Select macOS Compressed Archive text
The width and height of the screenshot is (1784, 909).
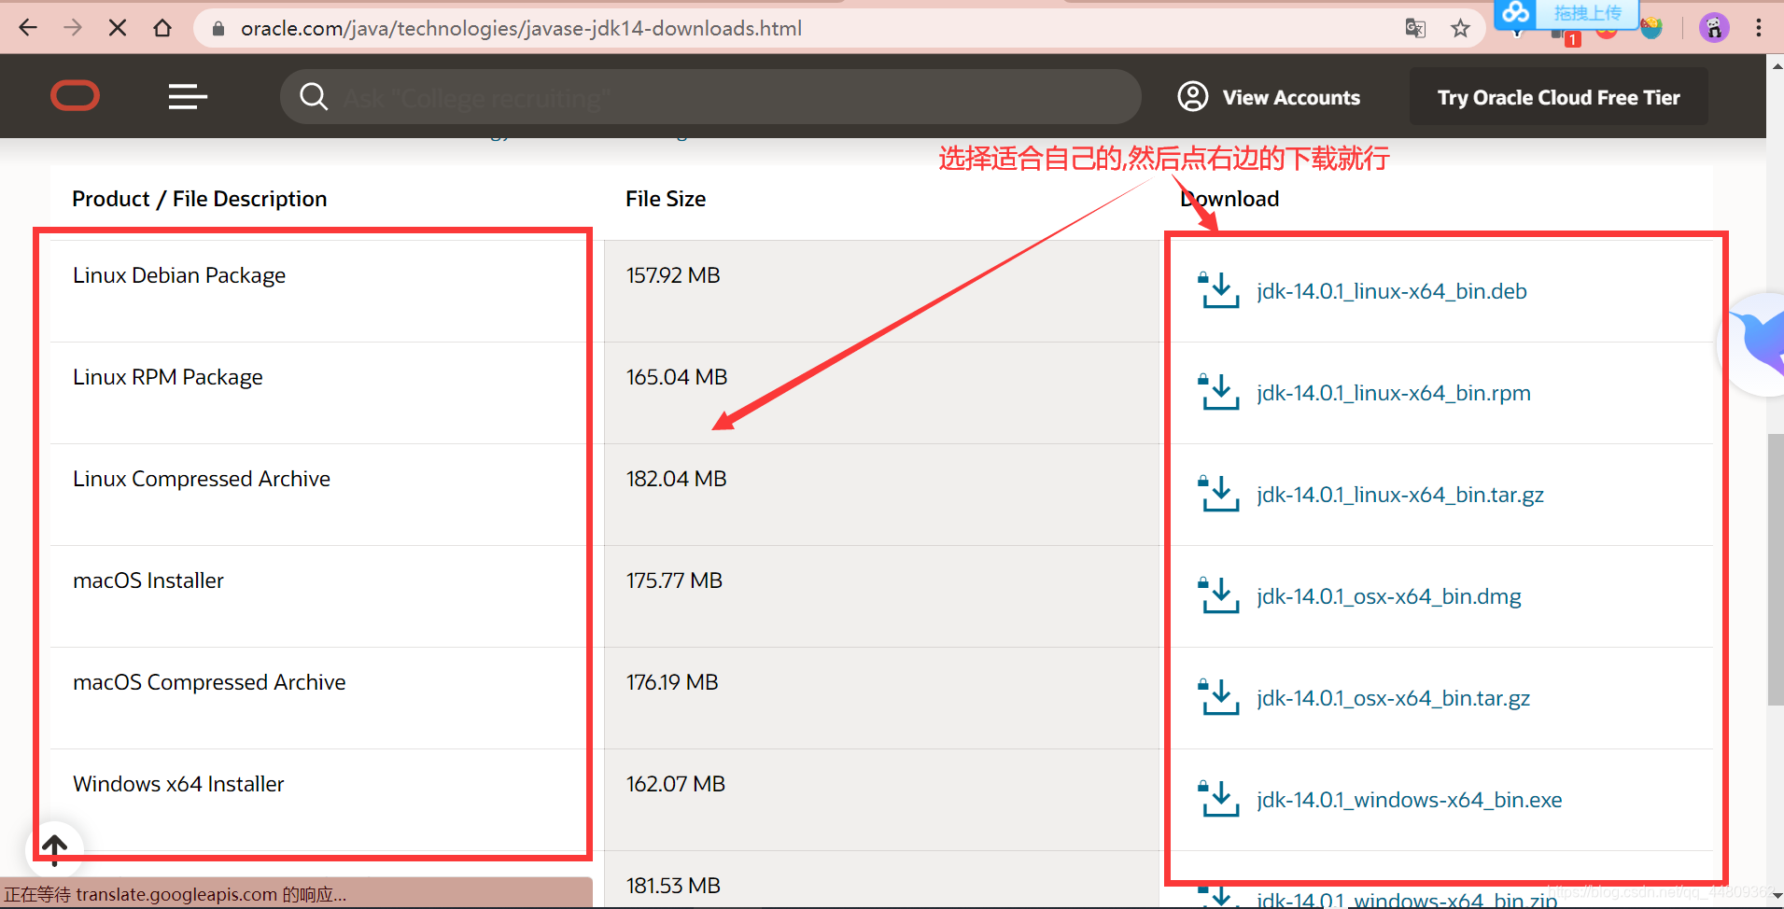(209, 682)
